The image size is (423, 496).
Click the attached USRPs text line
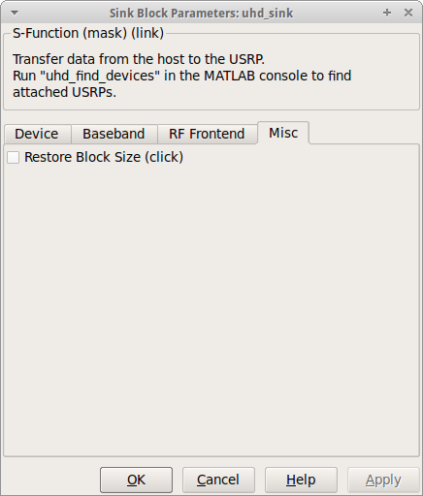[x=64, y=92]
